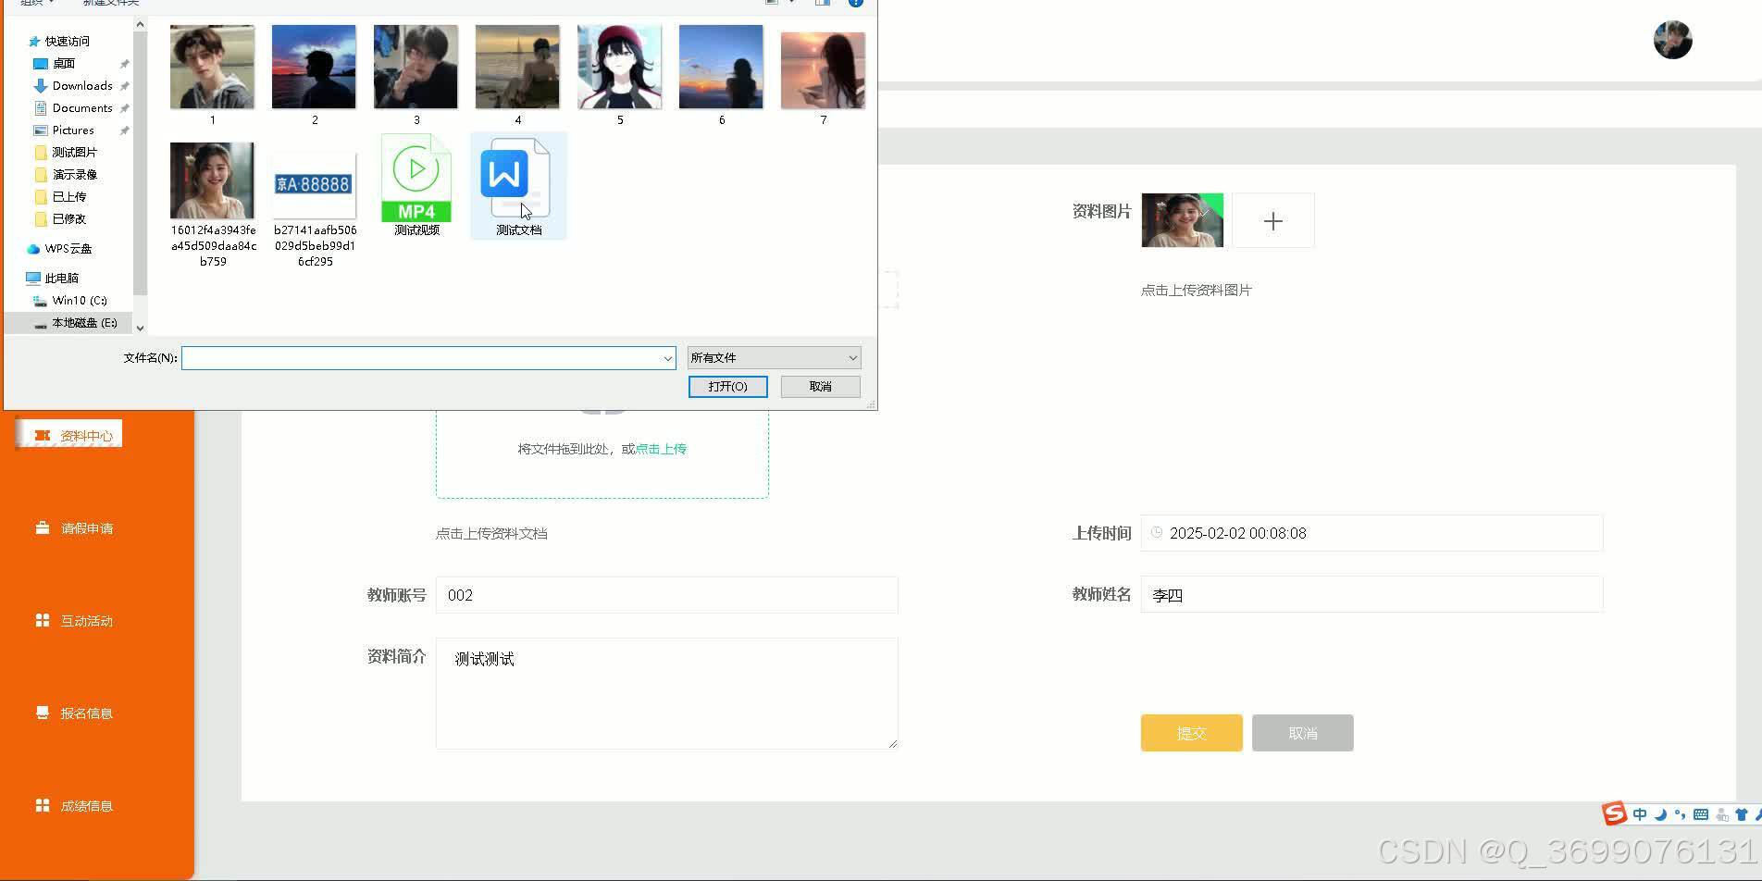Toggle Chinese/English input with 中 icon
This screenshot has height=881, width=1762.
1639,813
